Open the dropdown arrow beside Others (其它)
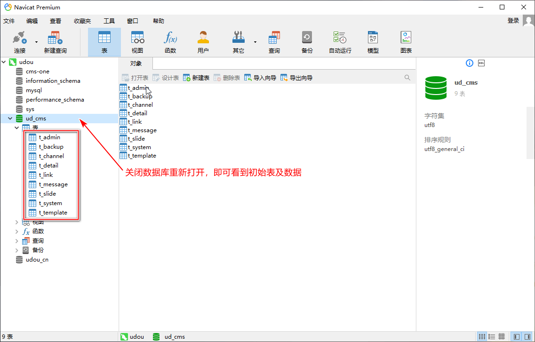The width and height of the screenshot is (535, 342). [x=256, y=42]
